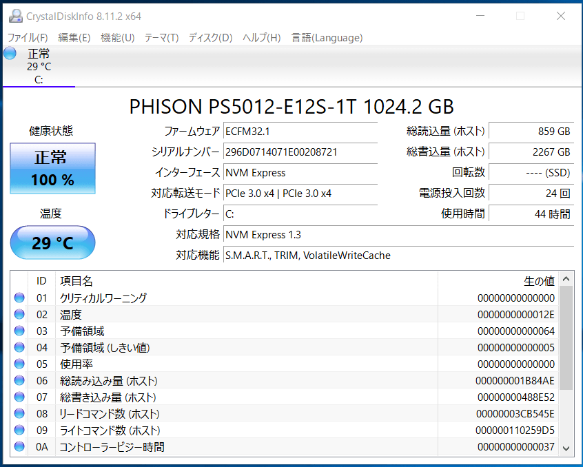Select the row name クリティカルワーニング

click(x=103, y=298)
